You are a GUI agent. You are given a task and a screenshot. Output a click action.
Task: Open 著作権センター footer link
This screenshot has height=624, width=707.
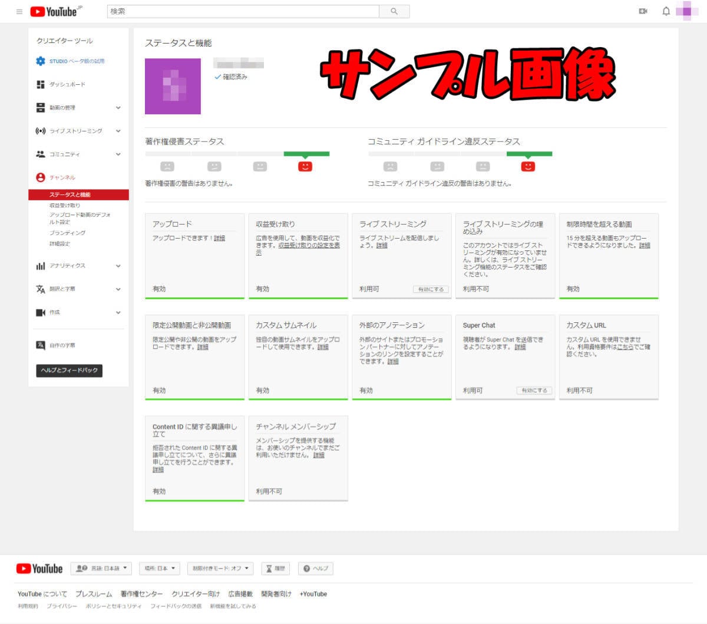141,594
